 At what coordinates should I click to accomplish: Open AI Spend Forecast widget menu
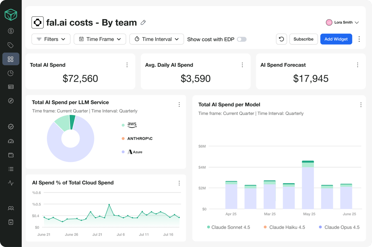point(358,65)
